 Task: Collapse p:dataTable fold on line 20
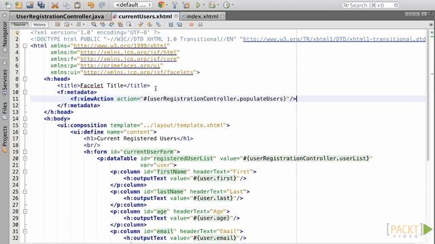[25, 159]
